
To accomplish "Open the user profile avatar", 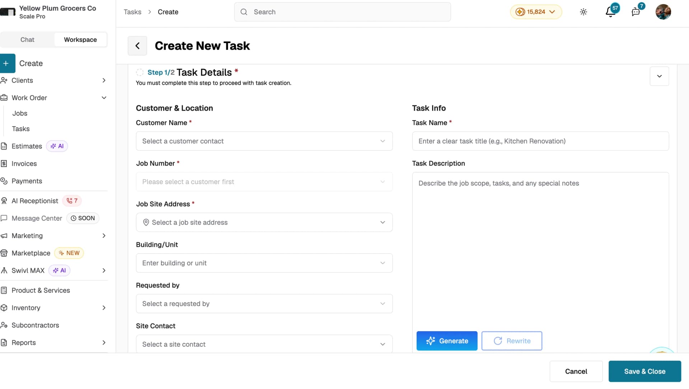I will click(663, 12).
